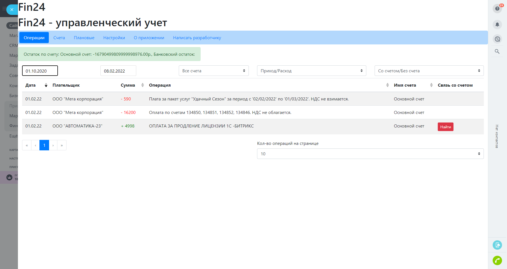Viewport: 507px width, 269px height.
Task: Click the red Найти button
Action: coord(445,127)
